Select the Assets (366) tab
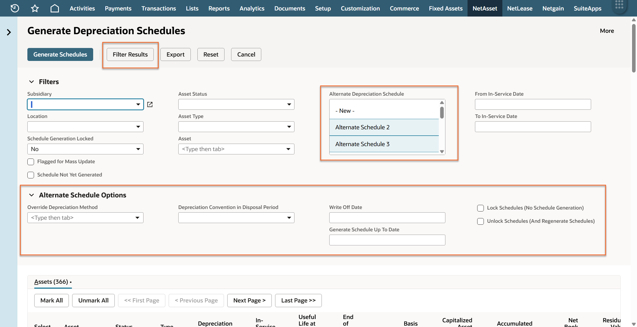Screen dimensions: 637x327 (53, 282)
